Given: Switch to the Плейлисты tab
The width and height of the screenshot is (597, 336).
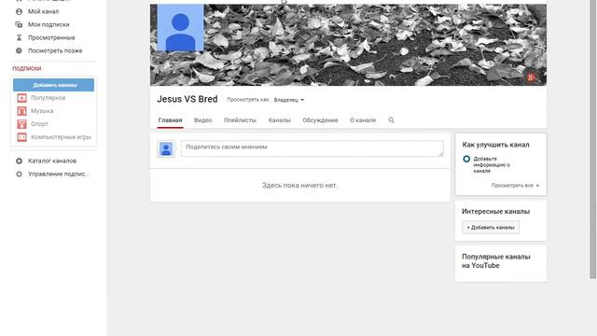Looking at the screenshot, I should (x=240, y=120).
